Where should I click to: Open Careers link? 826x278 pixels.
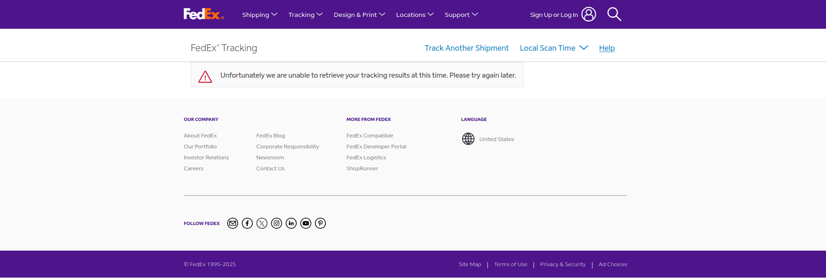pos(193,168)
